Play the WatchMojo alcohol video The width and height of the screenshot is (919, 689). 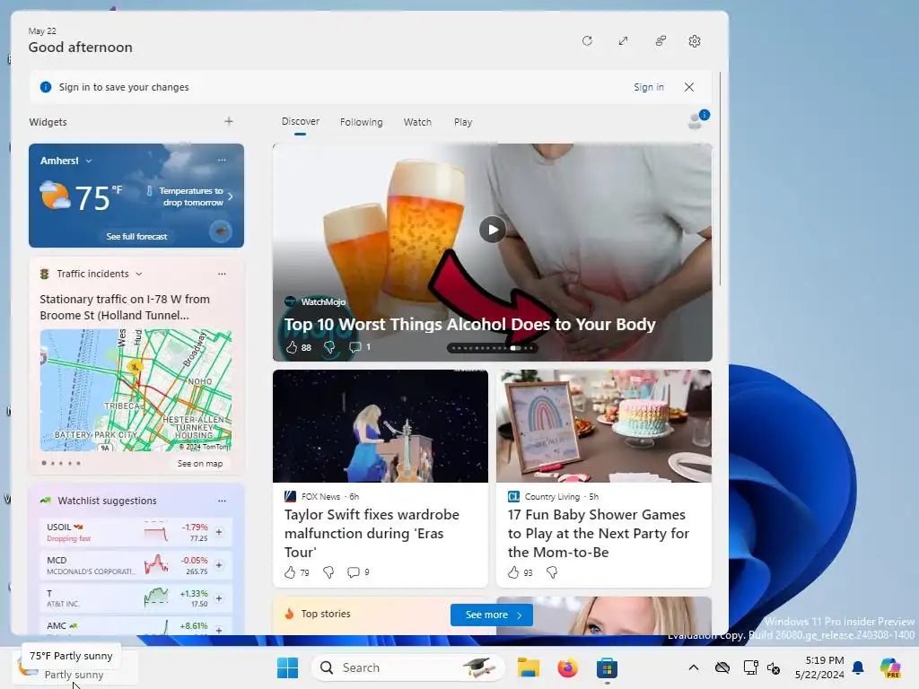[x=493, y=230]
